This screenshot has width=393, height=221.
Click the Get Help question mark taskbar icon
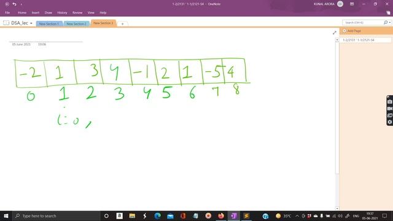click(265, 216)
